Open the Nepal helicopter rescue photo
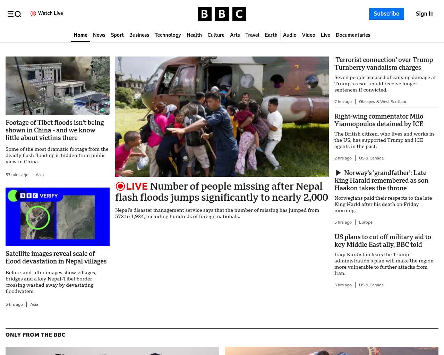The width and height of the screenshot is (444, 355). click(222, 116)
